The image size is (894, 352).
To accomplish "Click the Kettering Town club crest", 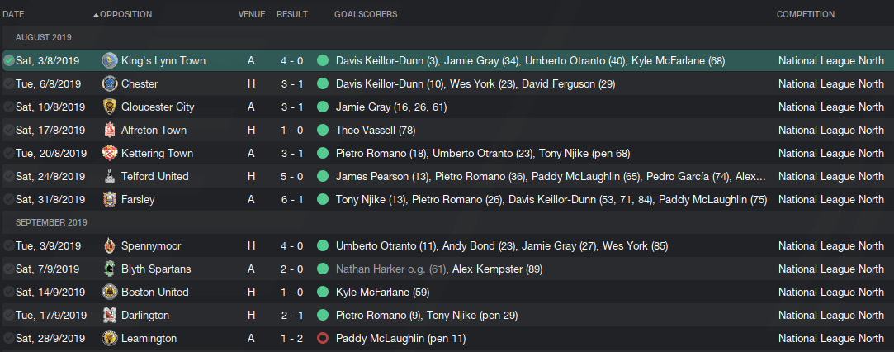I will click(x=110, y=154).
